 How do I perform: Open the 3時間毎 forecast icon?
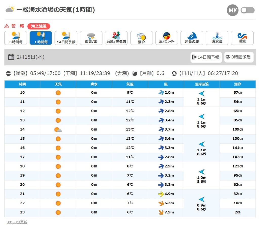[x=16, y=38]
